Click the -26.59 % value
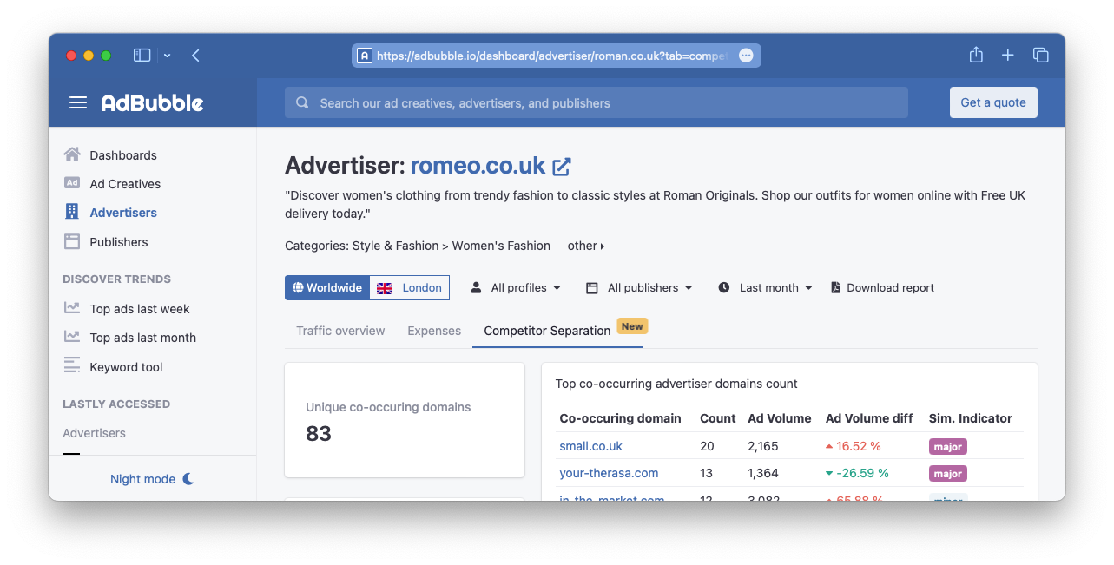The width and height of the screenshot is (1114, 565). [x=862, y=473]
